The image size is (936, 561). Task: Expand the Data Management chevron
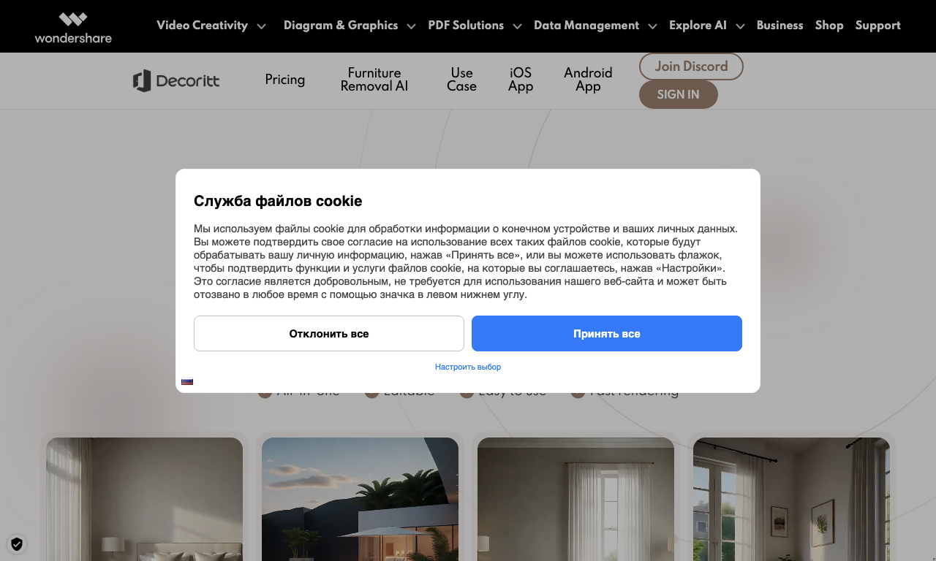pyautogui.click(x=652, y=26)
